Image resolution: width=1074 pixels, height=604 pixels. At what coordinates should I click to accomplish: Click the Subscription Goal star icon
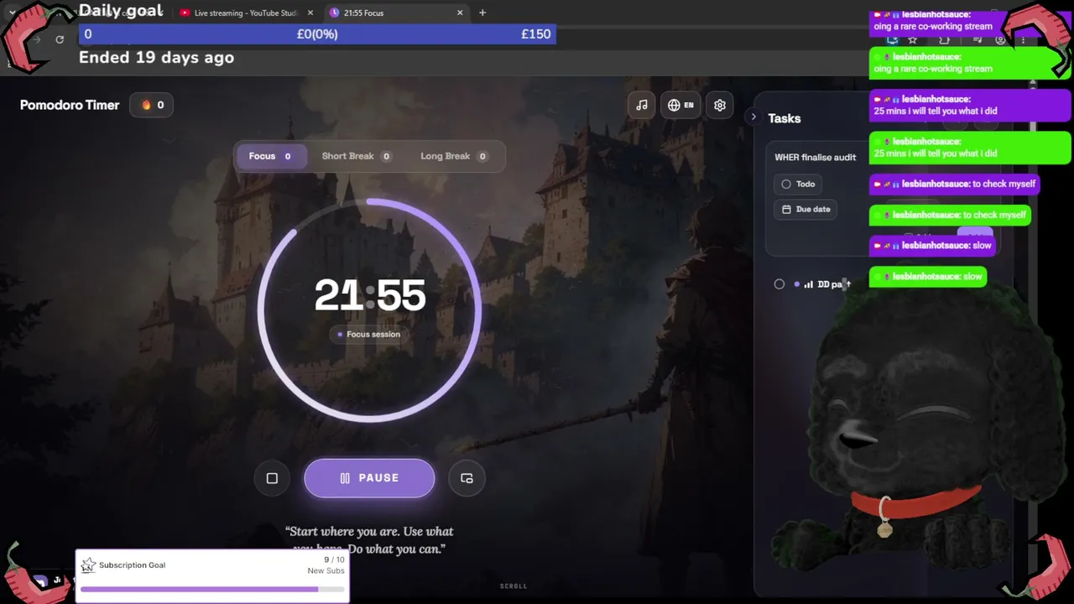tap(88, 565)
